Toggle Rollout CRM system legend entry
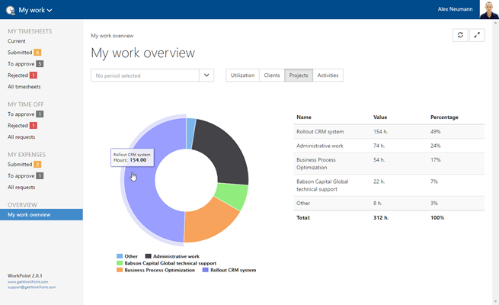The image size is (499, 305). [x=230, y=270]
